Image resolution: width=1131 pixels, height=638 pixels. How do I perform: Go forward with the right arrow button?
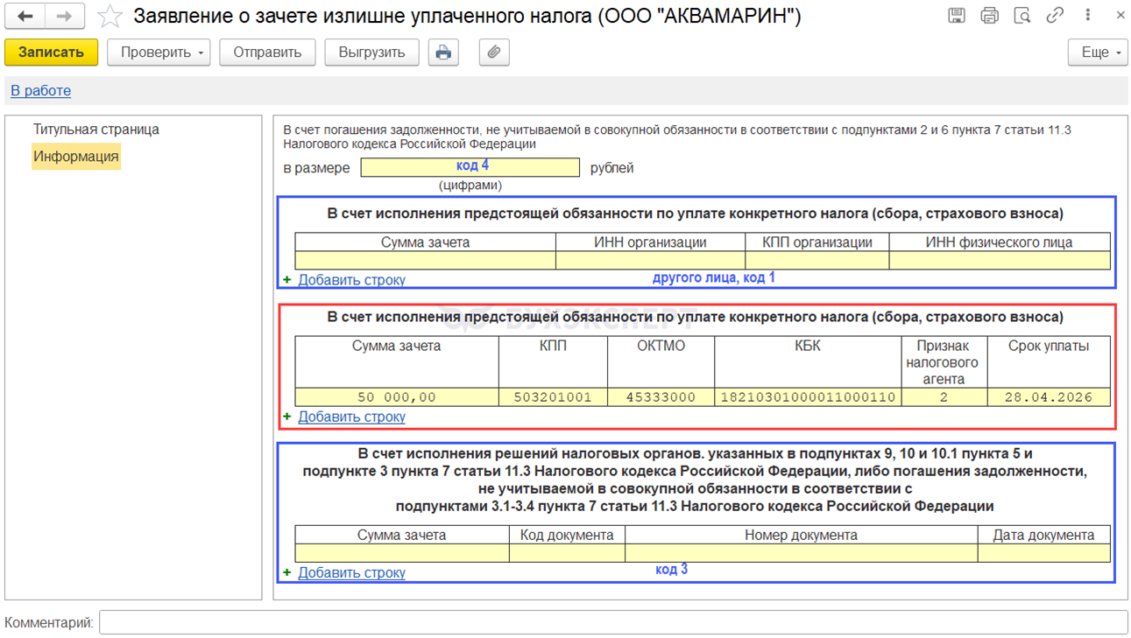click(x=65, y=16)
